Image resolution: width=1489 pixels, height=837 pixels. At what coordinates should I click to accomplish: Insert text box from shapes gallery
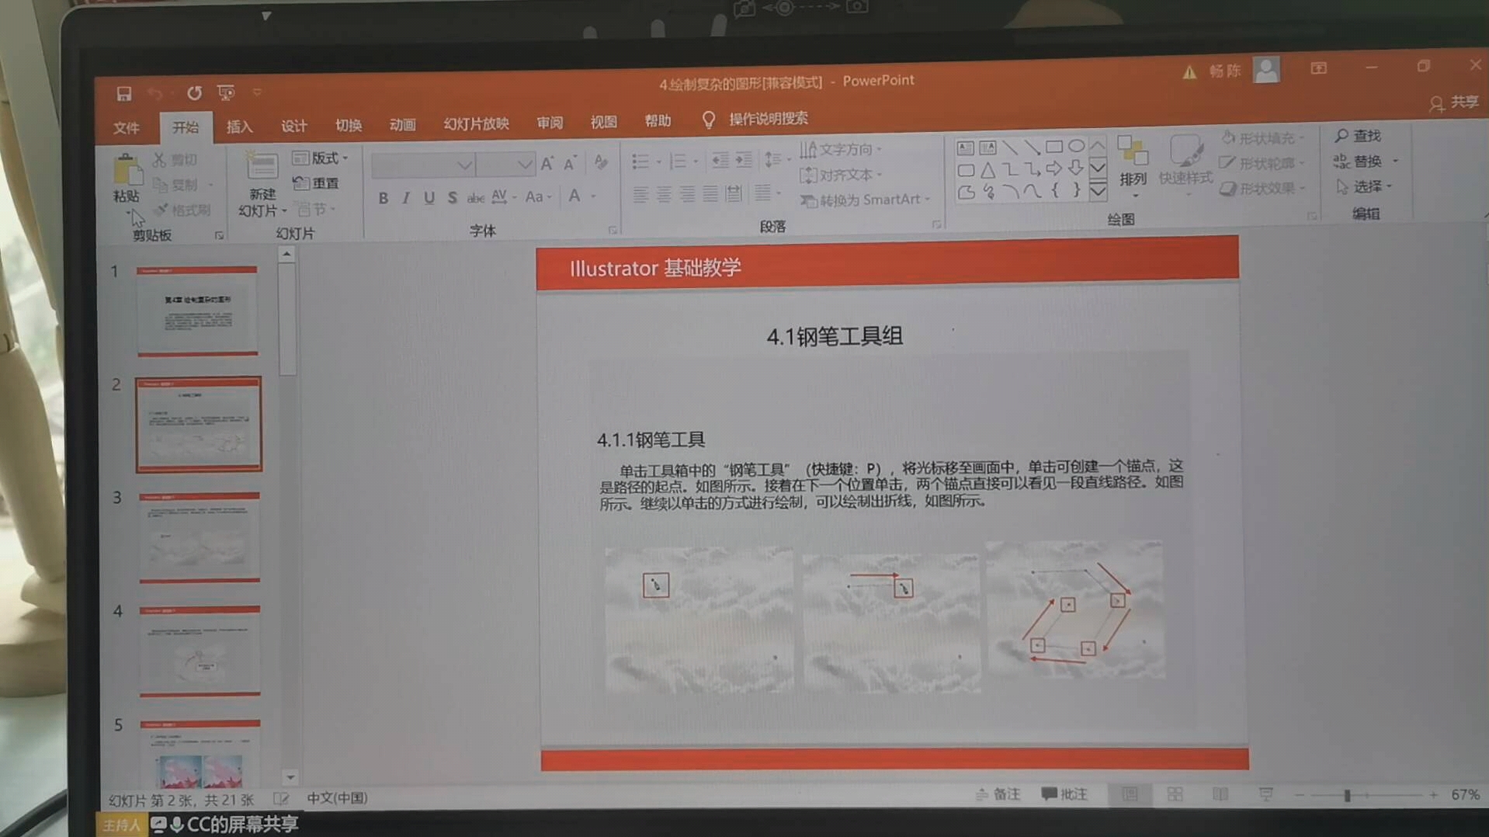coord(965,148)
